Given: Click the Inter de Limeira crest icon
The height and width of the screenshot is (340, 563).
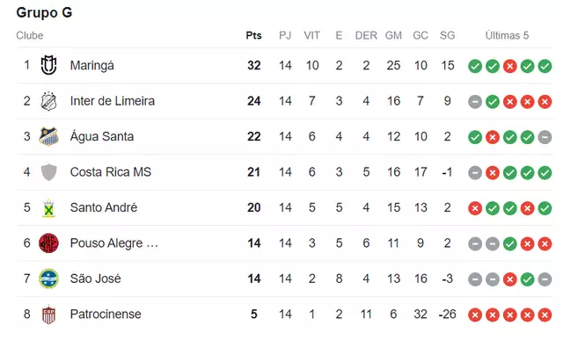Looking at the screenshot, I should point(48,101).
